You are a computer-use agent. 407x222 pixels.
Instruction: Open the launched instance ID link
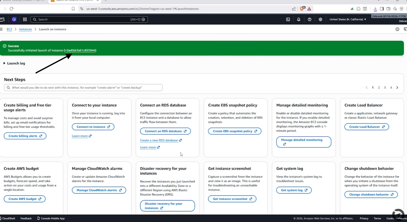point(80,50)
